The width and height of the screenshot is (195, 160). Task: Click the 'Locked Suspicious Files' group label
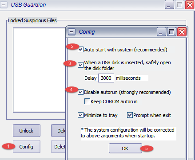(32, 20)
